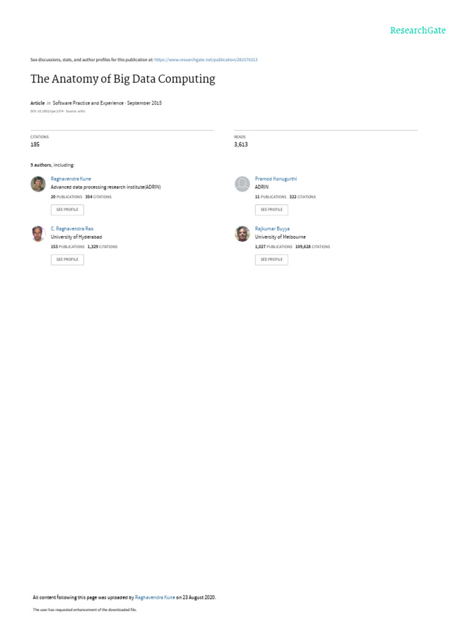
Task: Click C. Raghavendra Rao's profile photo
Action: 38,234
